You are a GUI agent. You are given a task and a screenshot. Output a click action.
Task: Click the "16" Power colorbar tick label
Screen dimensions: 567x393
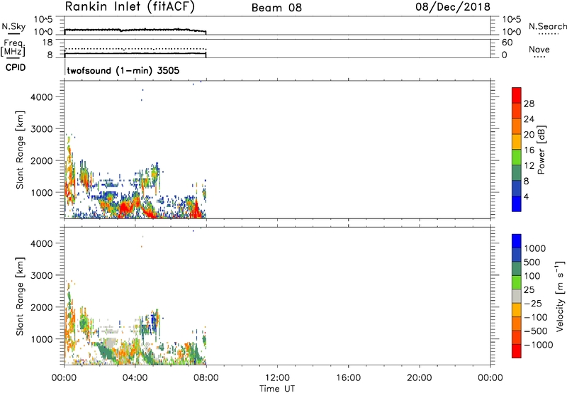(529, 150)
